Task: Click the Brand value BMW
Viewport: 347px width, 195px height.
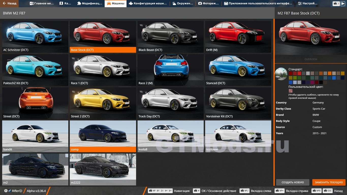Action: 316,115
